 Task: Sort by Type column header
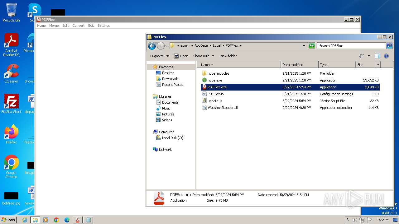point(337,65)
